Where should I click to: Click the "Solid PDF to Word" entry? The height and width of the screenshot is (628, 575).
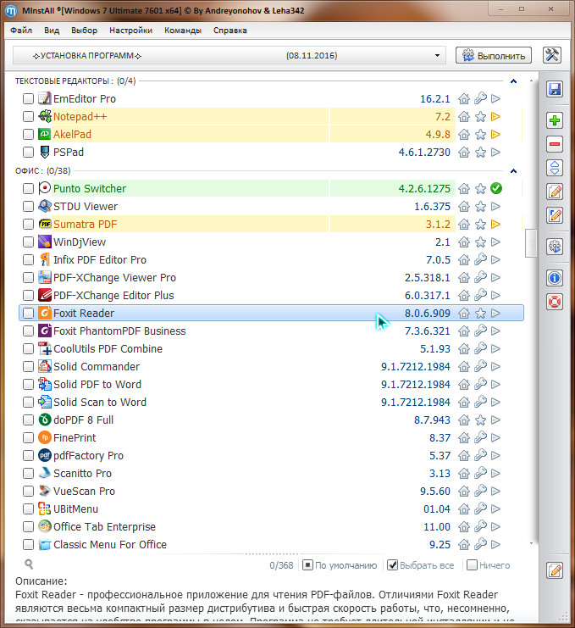coord(271,385)
